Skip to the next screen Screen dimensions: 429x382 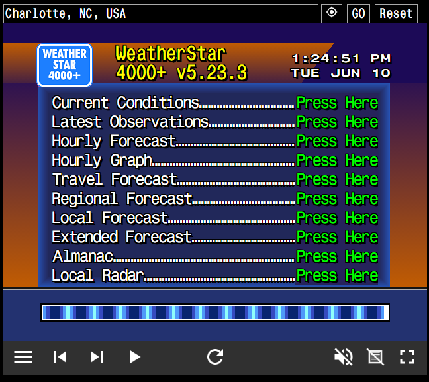tap(96, 357)
